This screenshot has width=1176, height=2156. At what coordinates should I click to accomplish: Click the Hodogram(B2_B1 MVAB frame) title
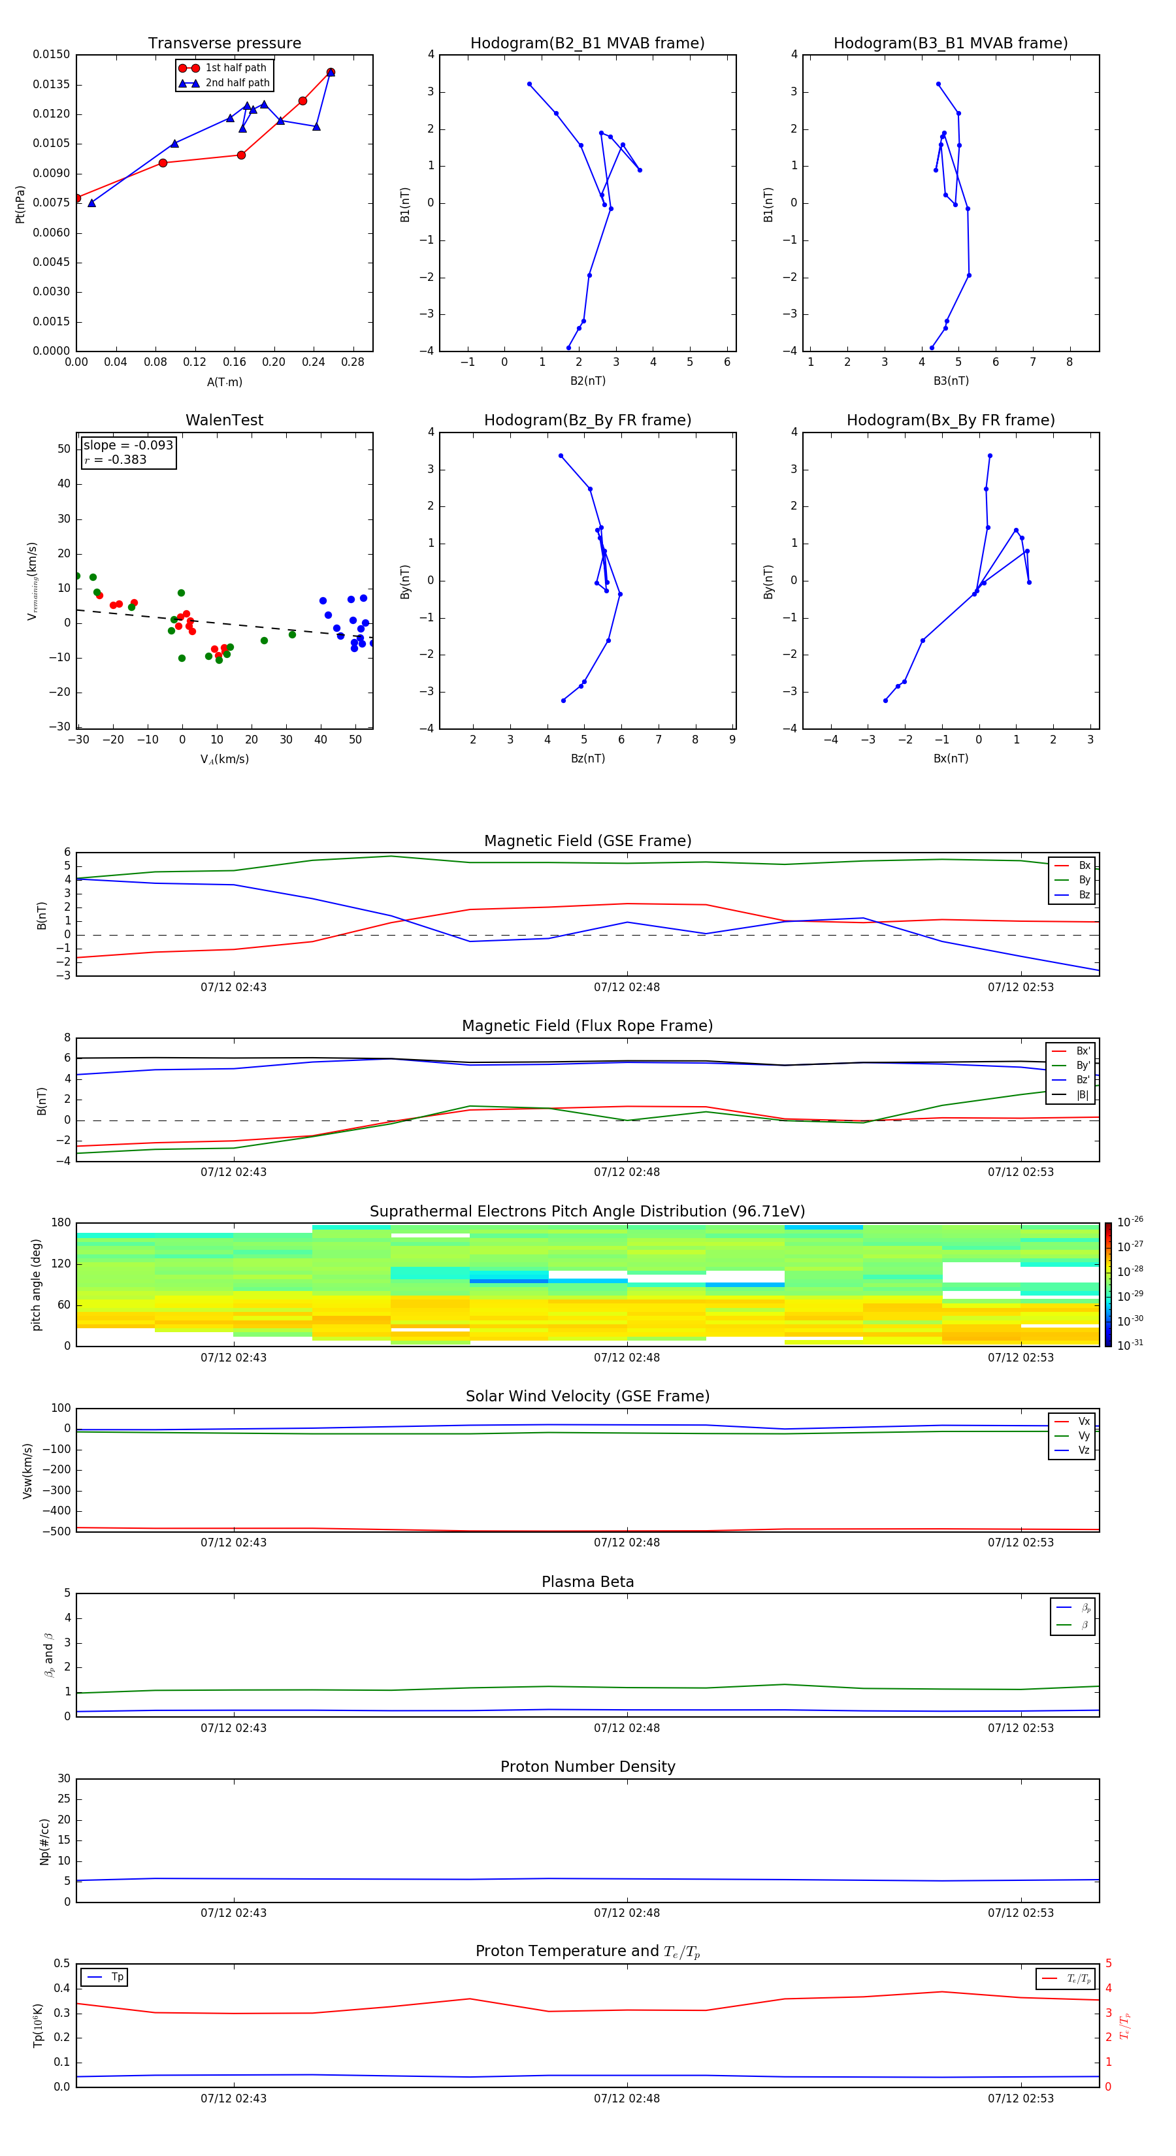click(x=587, y=44)
